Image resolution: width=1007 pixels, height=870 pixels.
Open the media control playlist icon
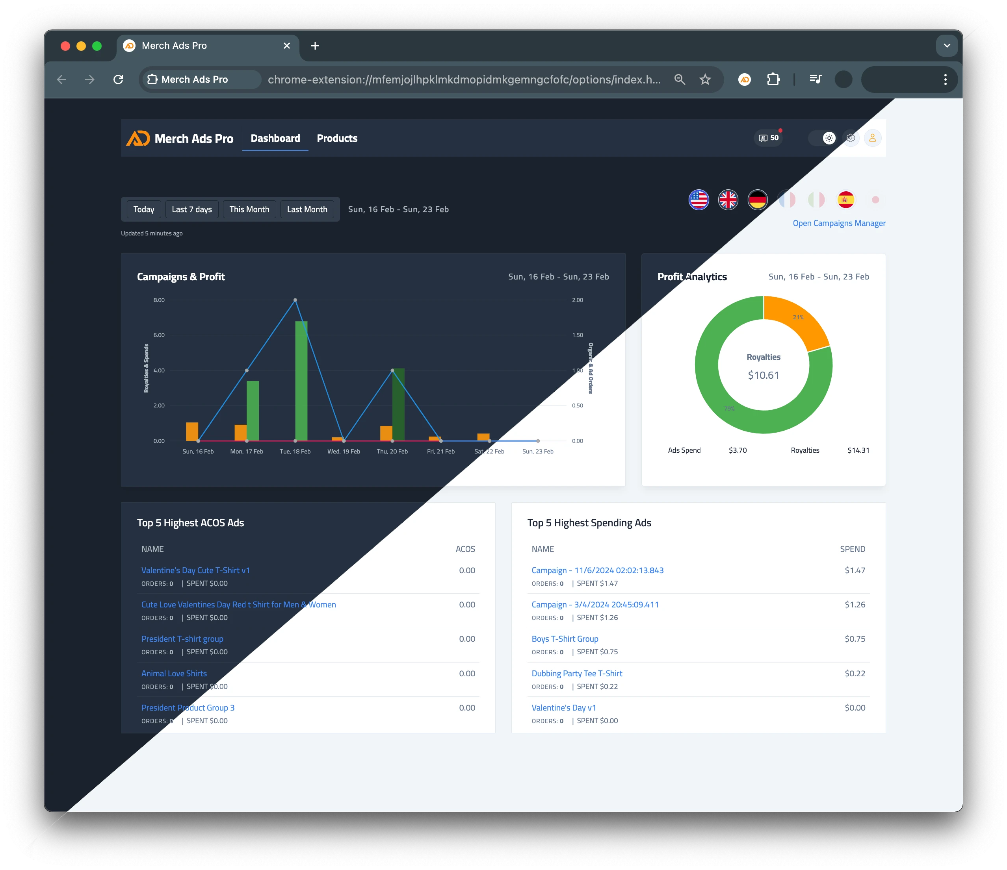point(816,79)
